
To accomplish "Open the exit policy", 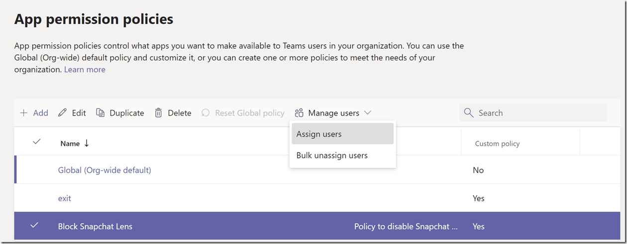I will pyautogui.click(x=65, y=198).
